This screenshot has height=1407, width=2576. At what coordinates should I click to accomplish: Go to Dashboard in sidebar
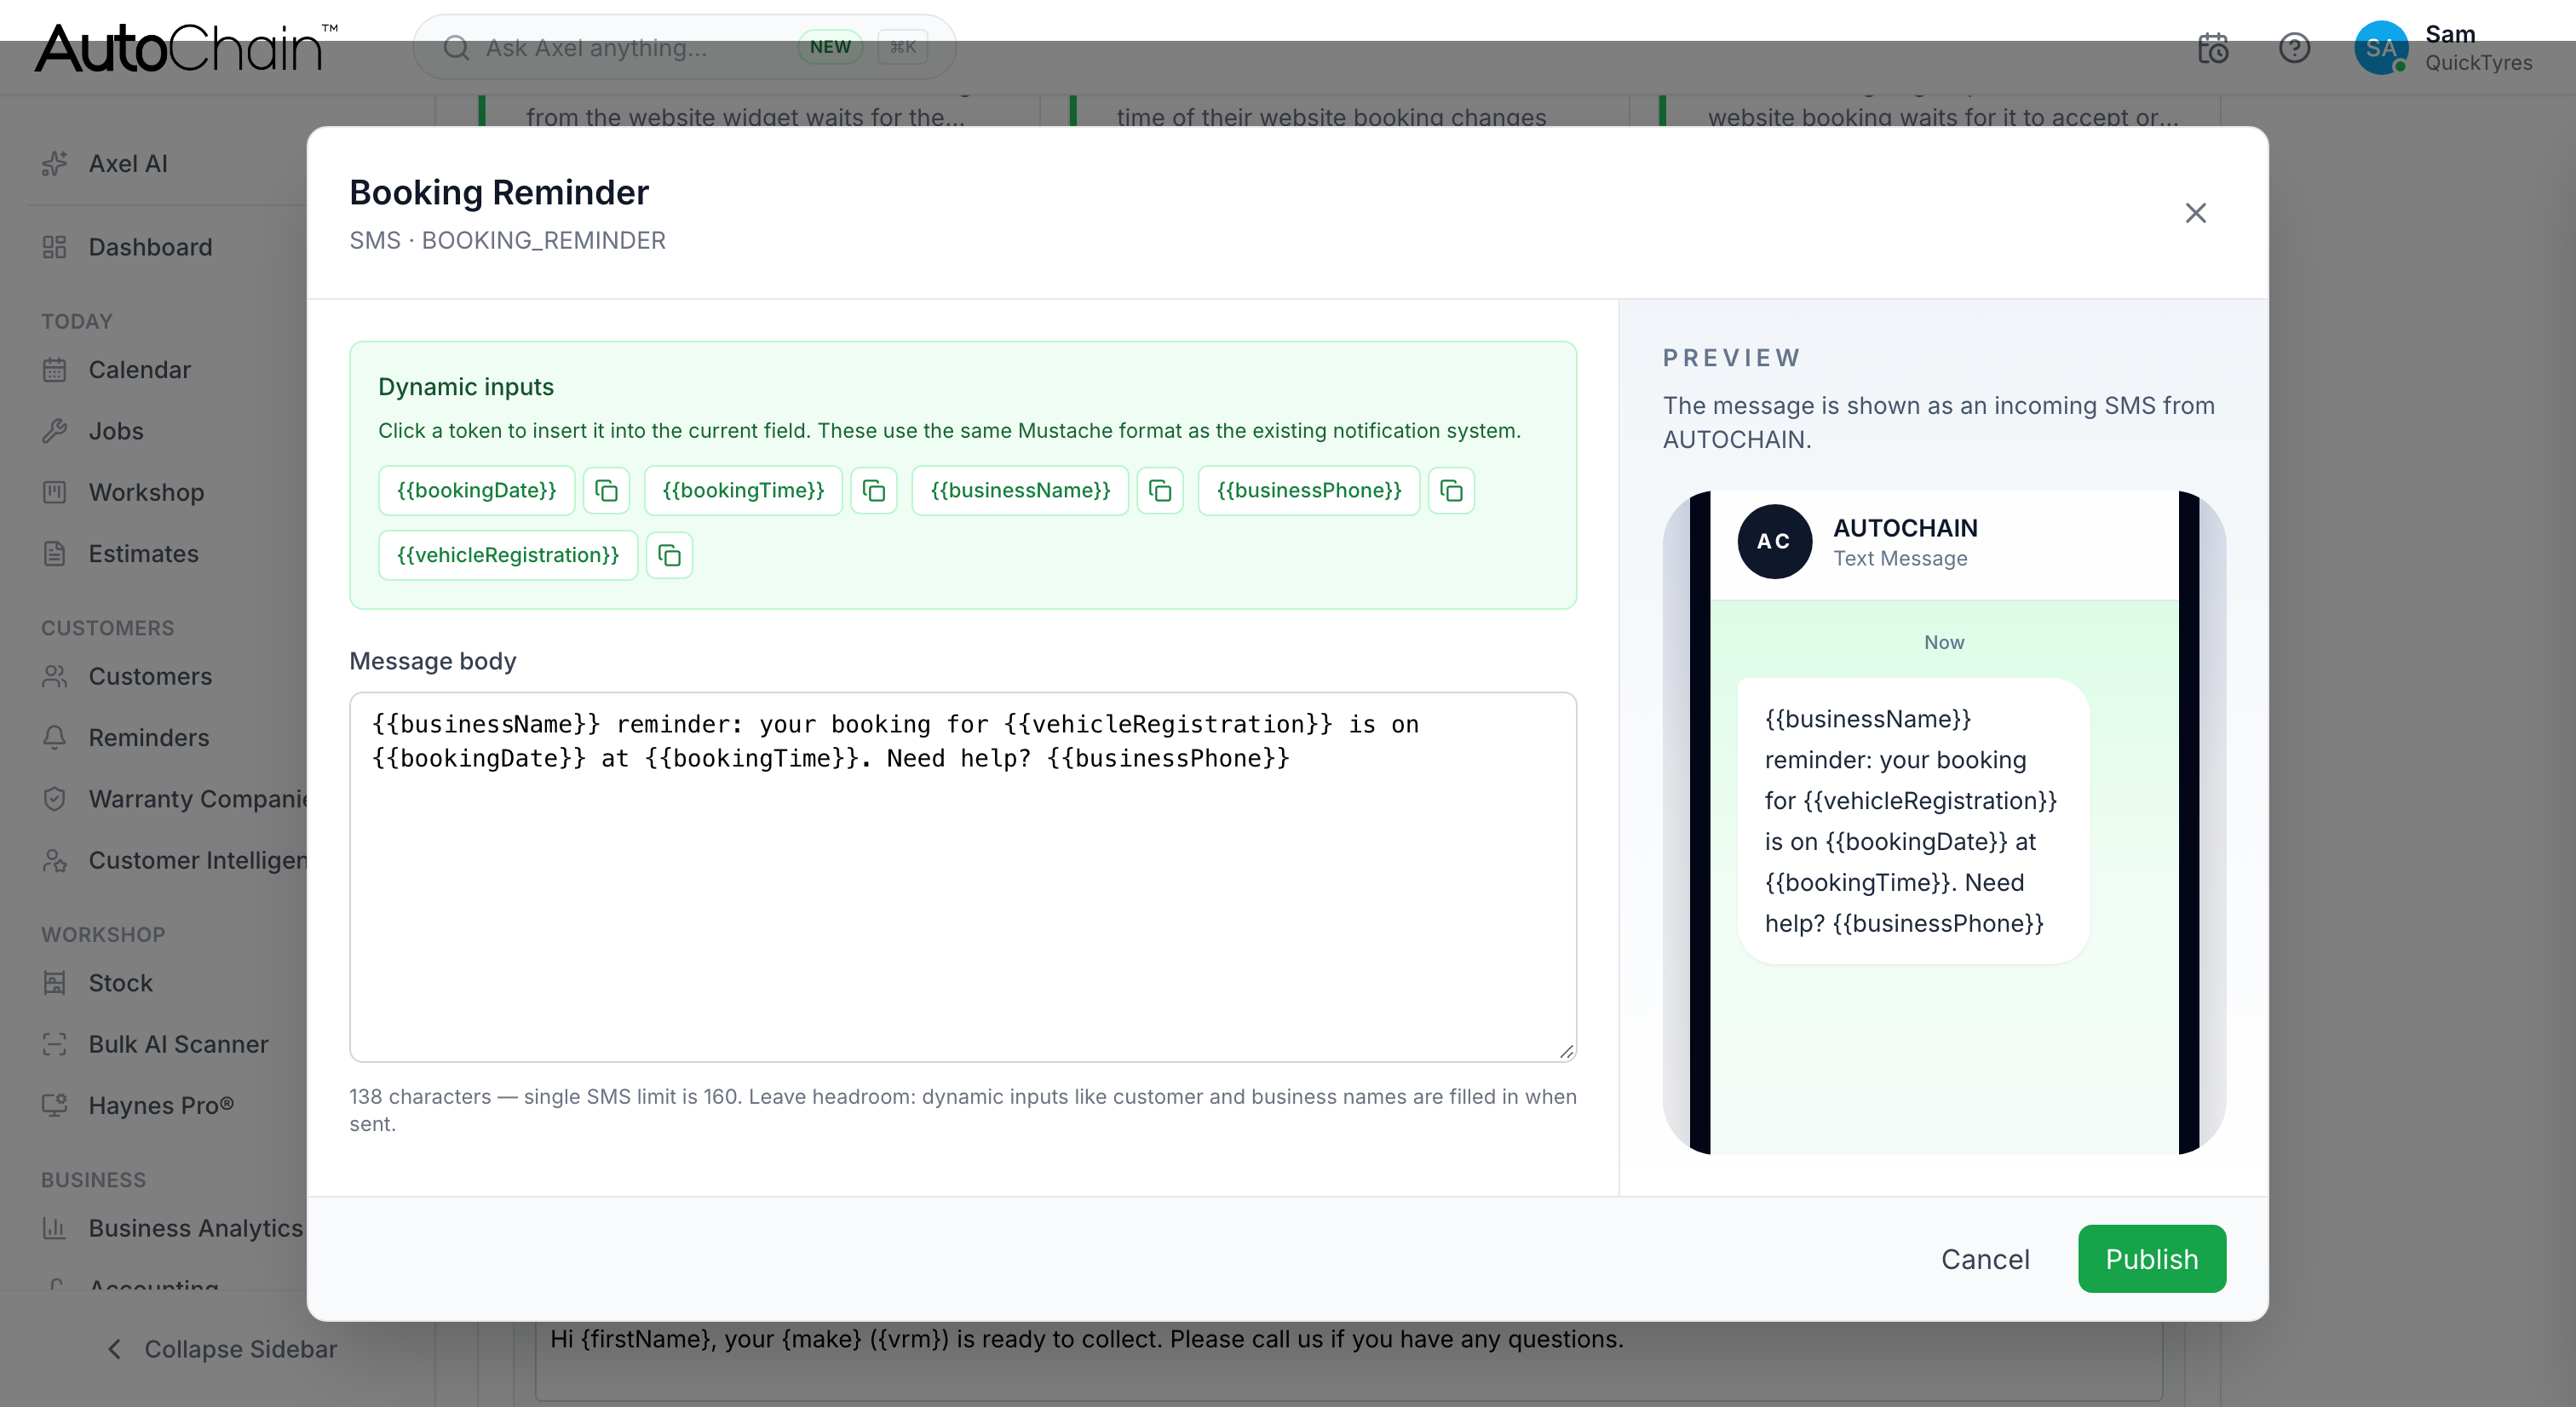127,247
